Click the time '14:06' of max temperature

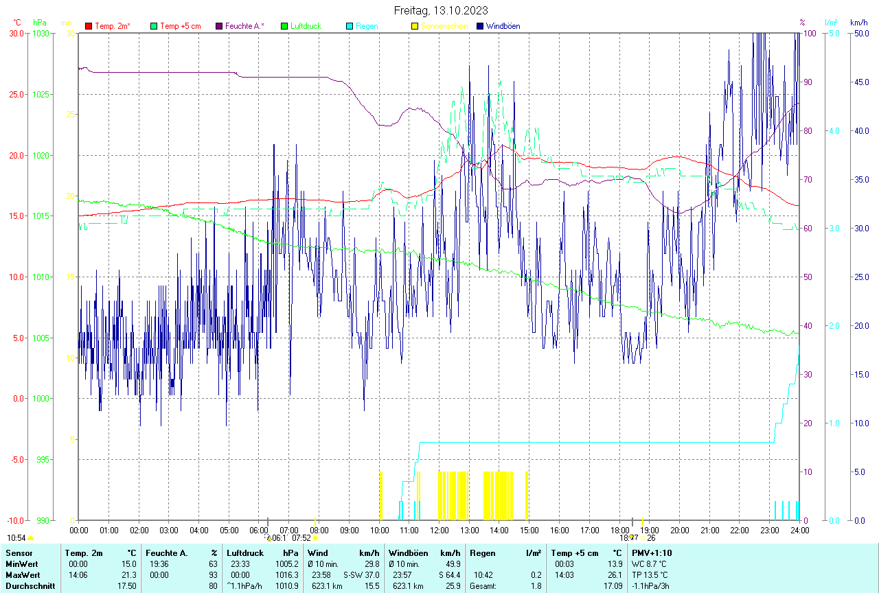point(79,575)
